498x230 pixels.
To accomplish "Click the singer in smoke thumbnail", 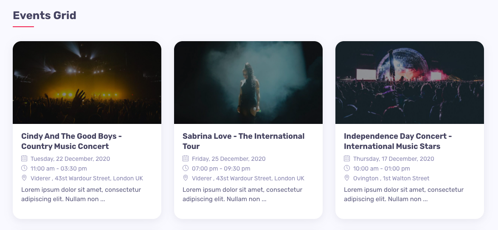I will click(x=248, y=83).
